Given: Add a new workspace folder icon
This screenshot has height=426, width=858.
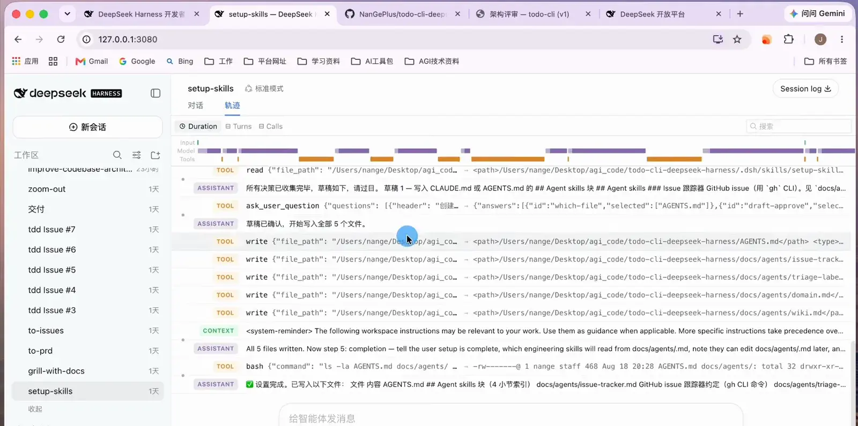Looking at the screenshot, I should 156,155.
